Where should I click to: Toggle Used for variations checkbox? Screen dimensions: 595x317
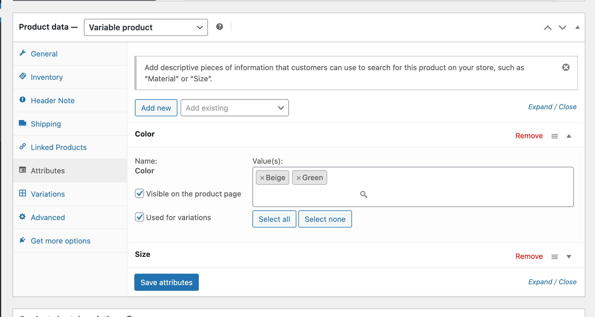(x=139, y=217)
